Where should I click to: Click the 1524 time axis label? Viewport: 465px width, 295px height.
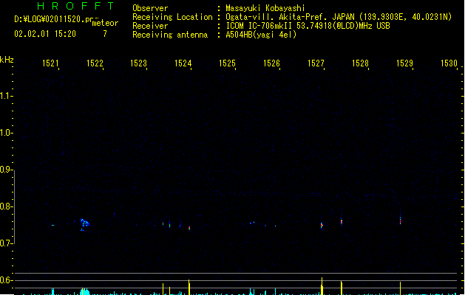click(x=183, y=63)
